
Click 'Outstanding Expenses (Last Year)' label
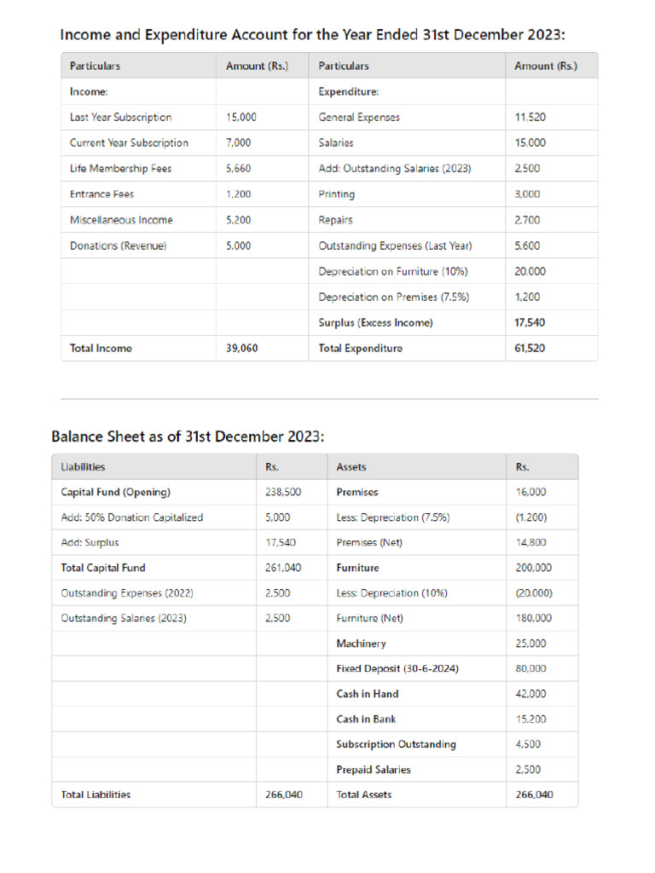pyautogui.click(x=396, y=246)
